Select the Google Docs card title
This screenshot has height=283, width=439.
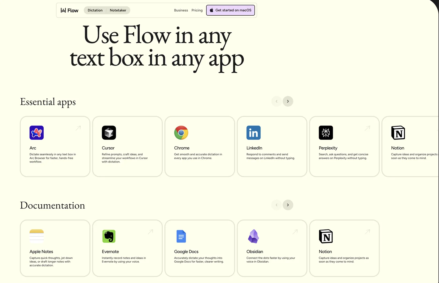186,251
